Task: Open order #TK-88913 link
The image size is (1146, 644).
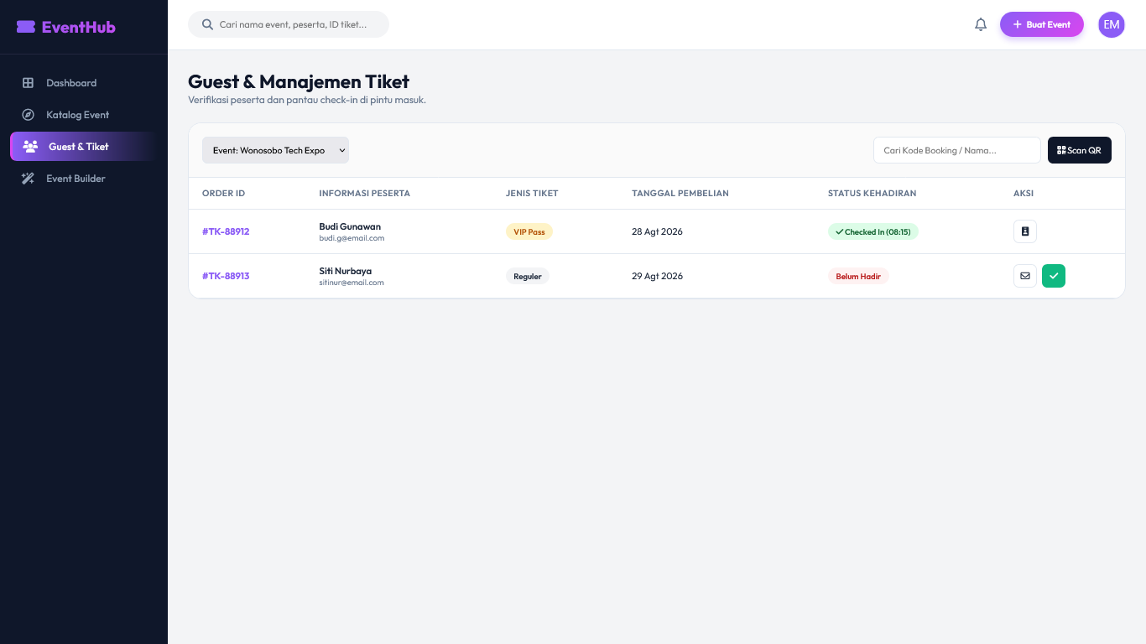Action: [x=226, y=276]
